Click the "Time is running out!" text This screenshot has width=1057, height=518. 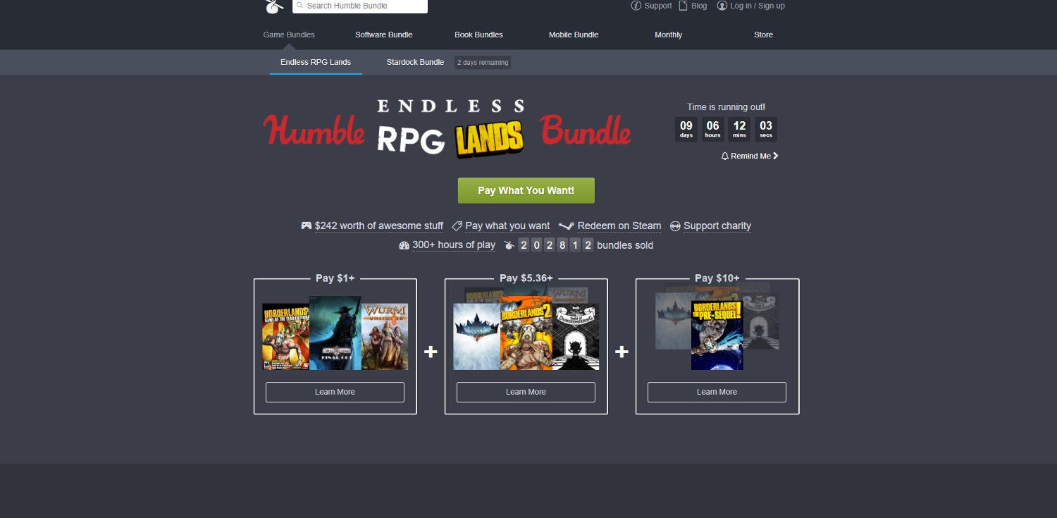[x=726, y=107]
